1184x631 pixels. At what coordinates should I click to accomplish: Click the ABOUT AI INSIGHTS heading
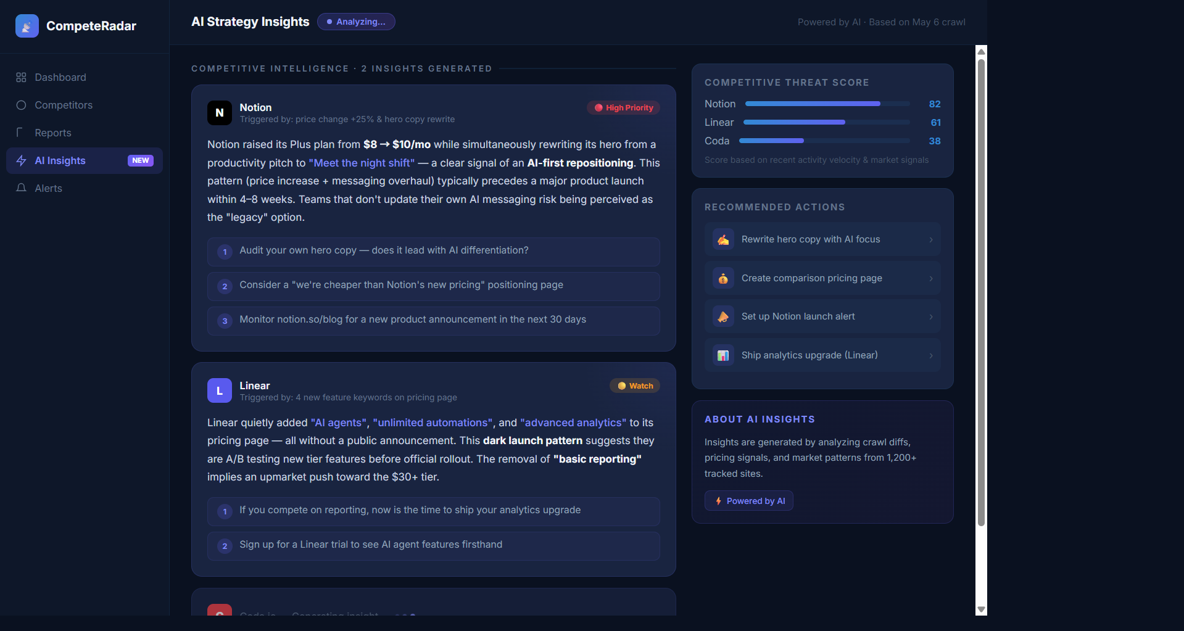[x=760, y=419]
